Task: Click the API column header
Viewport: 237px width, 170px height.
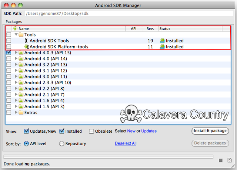Action: pyautogui.click(x=134, y=28)
